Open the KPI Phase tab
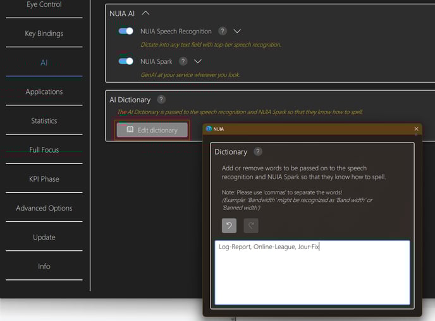 [x=44, y=178]
